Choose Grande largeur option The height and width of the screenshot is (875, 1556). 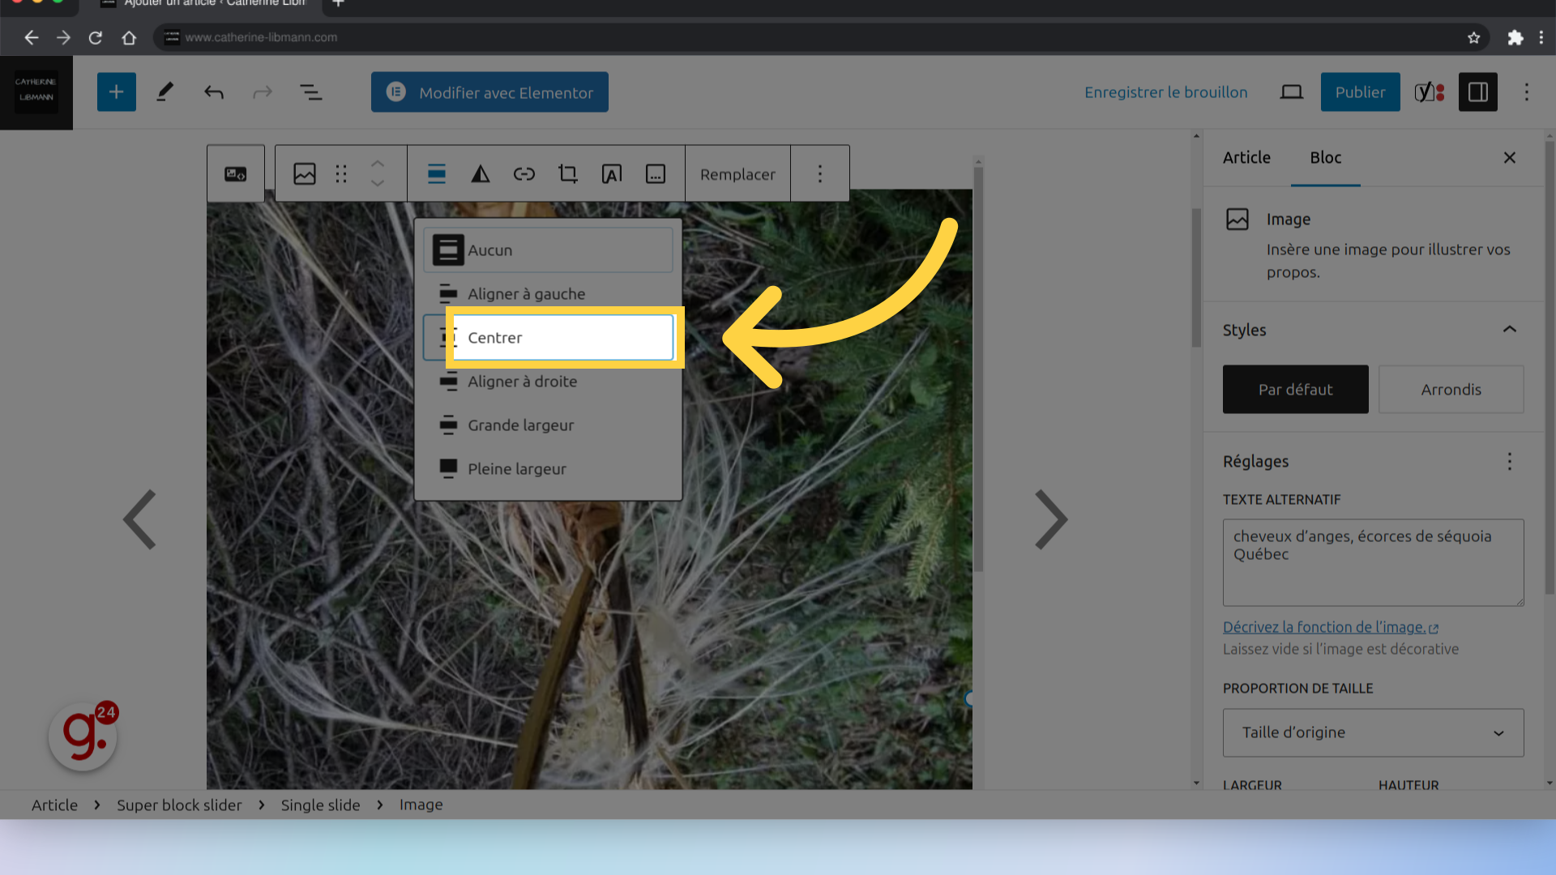point(549,425)
